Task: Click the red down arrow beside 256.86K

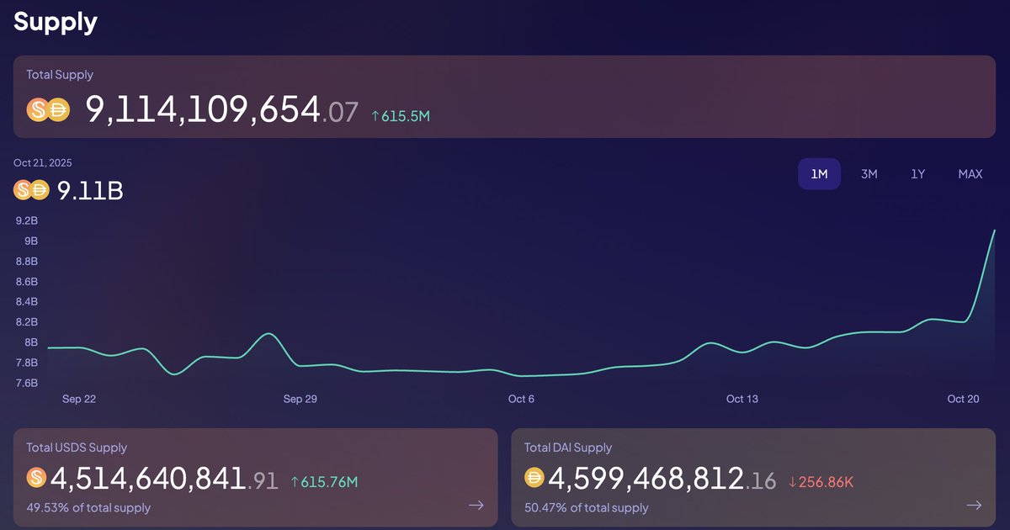Action: tap(793, 482)
